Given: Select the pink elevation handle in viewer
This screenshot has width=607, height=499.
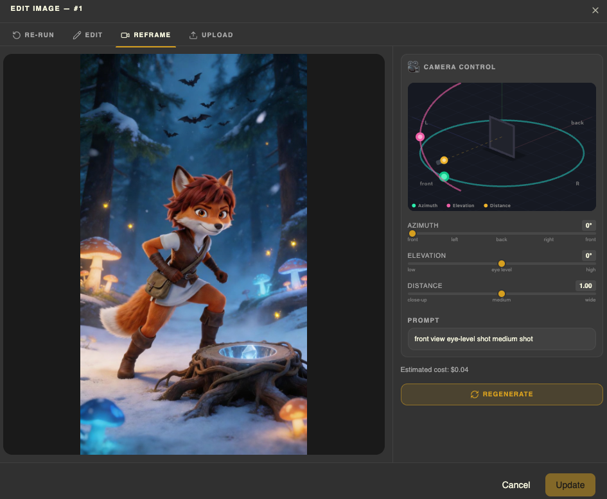Looking at the screenshot, I should coord(420,137).
